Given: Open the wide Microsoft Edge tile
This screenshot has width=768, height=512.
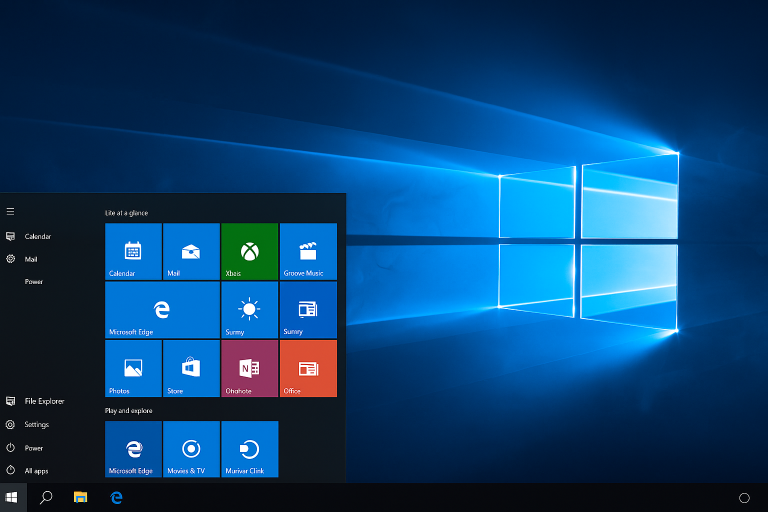Looking at the screenshot, I should [162, 310].
